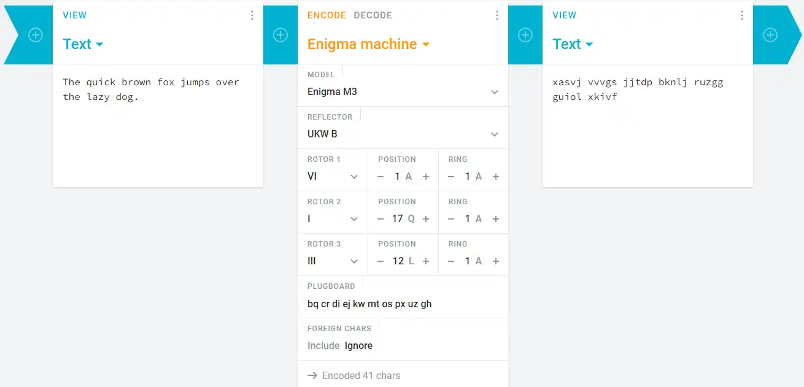Add a brick between input Text and Enigma
Screen dimensions: 804x387
280,35
